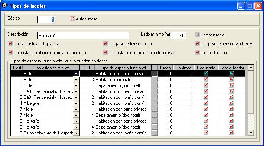Open dropdown for Hotel, Departamento (tipo hotel) row
Screen dimensions: 264x146
coord(76,85)
